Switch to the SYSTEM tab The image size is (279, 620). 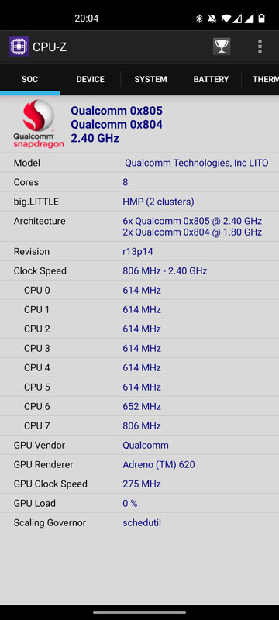150,79
